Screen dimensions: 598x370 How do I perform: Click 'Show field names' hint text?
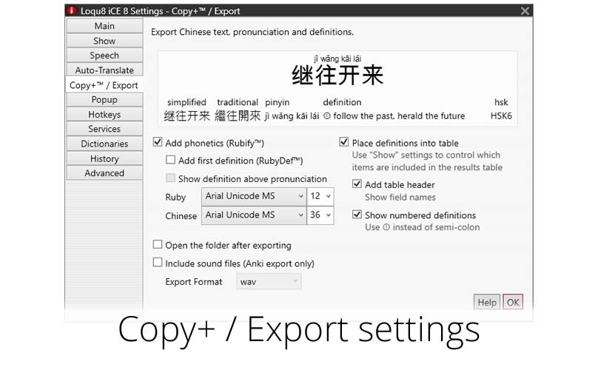click(400, 197)
